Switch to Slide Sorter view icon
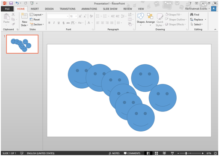The height and width of the screenshot is (156, 219). pyautogui.click(x=157, y=153)
